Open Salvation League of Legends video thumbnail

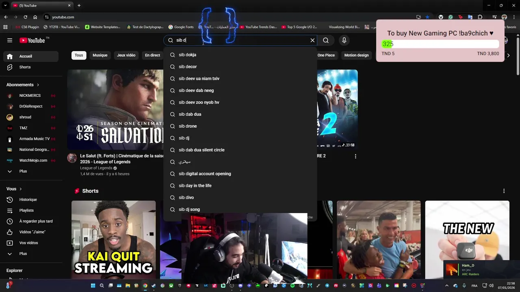[115, 109]
